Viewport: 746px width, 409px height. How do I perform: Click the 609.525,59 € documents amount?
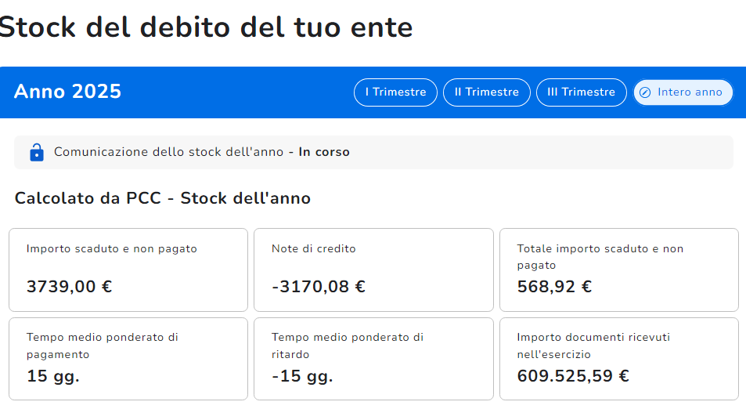573,376
